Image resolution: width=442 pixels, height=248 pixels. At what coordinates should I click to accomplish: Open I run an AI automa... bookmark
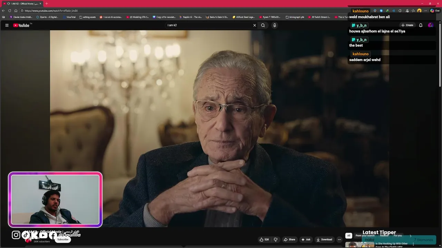click(x=111, y=17)
